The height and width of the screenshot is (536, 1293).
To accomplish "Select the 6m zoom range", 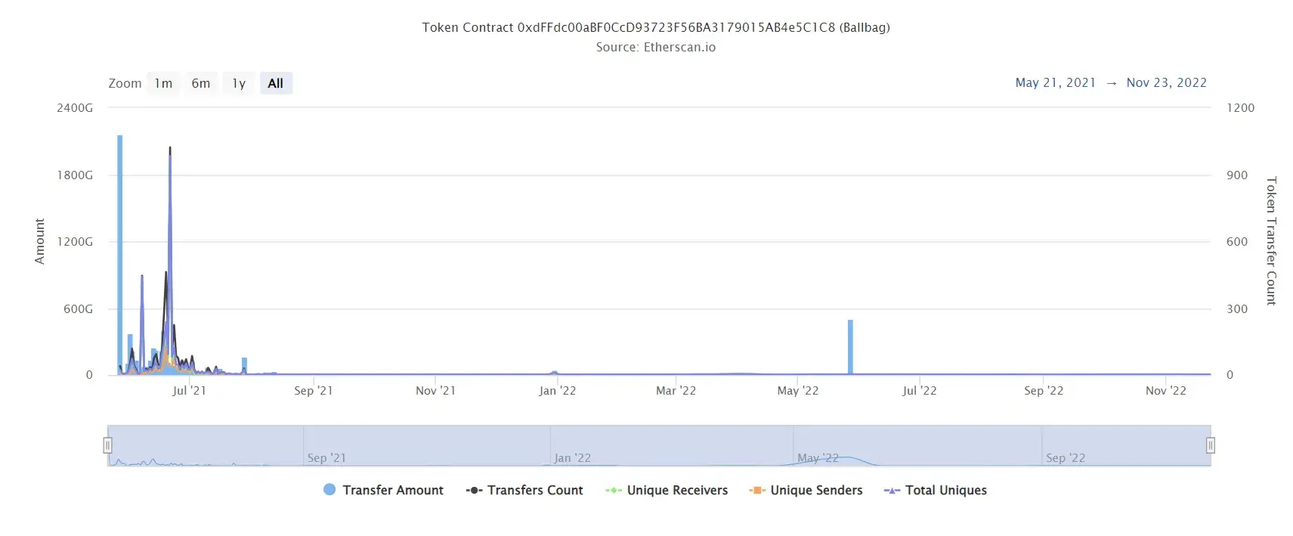I will (201, 83).
